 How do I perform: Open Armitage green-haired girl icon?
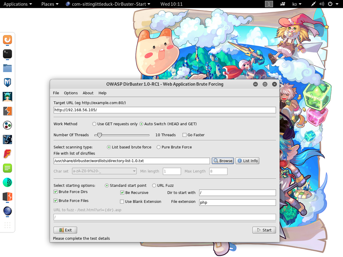(7, 97)
